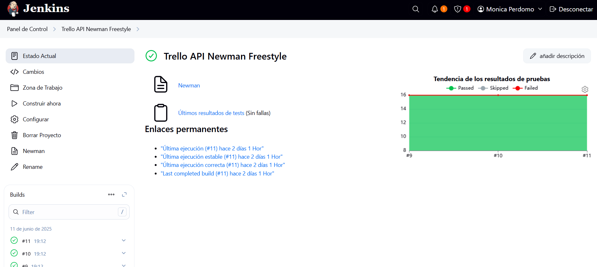Click the Rename pencil icon
Screen dimensions: 597x267
point(14,167)
